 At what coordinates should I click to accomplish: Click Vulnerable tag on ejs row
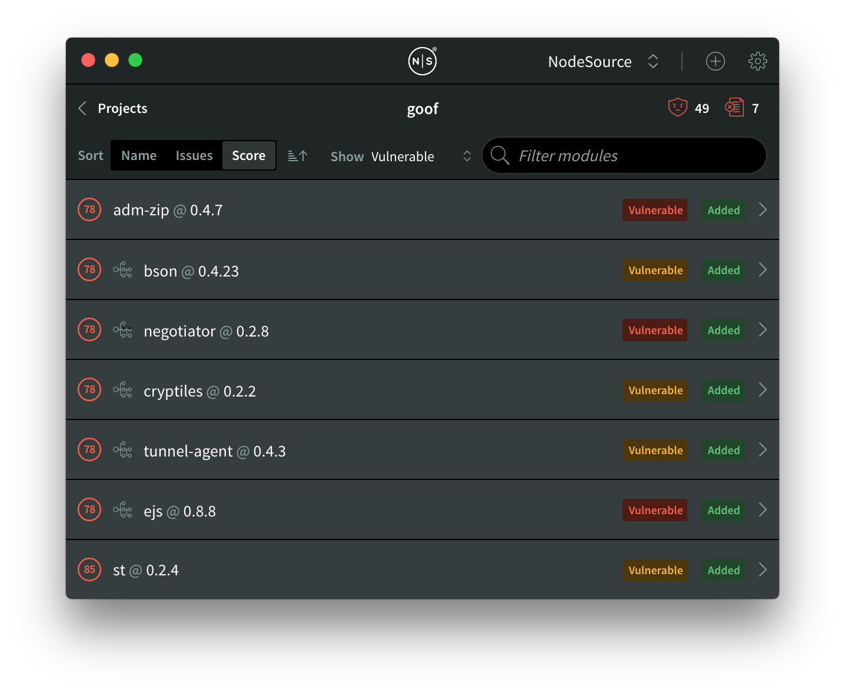[x=655, y=510]
